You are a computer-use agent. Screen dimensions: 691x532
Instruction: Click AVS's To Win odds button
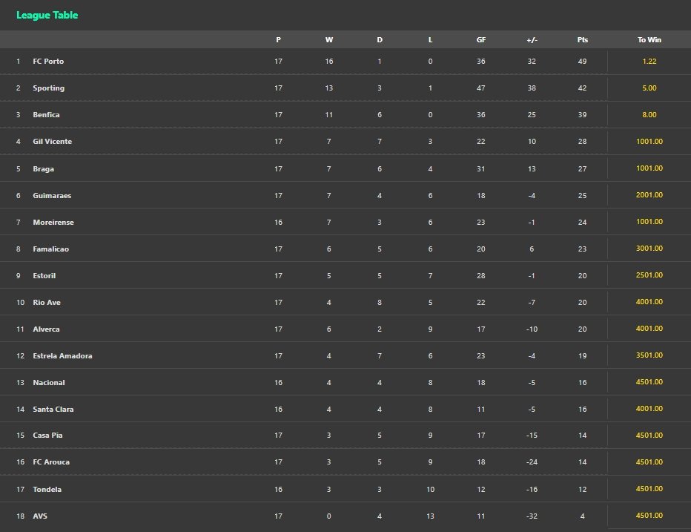click(x=649, y=516)
